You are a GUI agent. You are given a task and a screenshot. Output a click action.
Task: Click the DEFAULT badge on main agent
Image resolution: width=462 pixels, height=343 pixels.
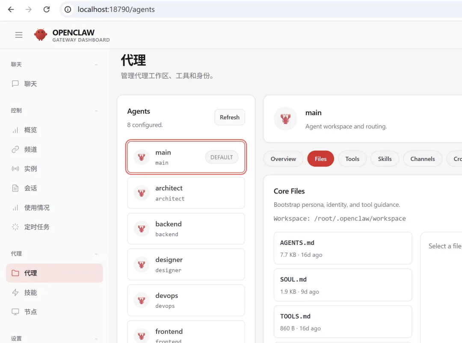(x=222, y=157)
